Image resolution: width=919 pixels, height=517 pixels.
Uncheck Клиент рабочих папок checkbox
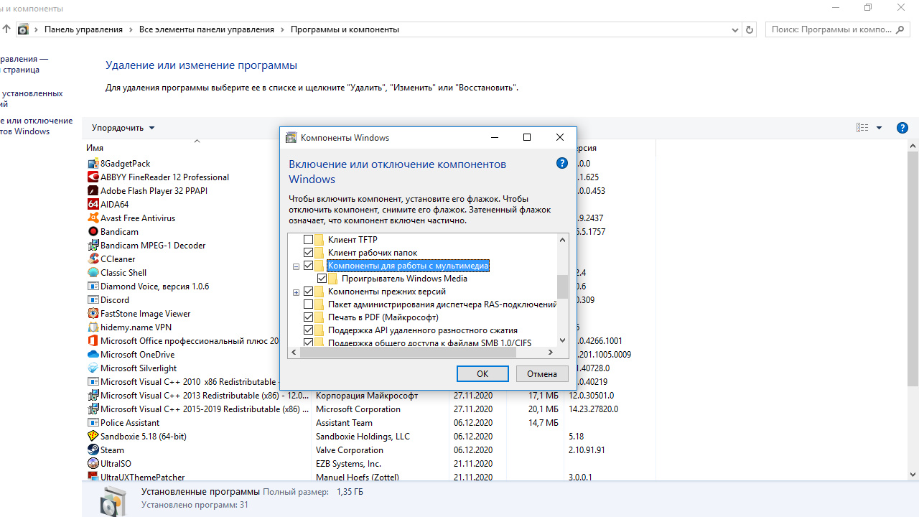(309, 252)
